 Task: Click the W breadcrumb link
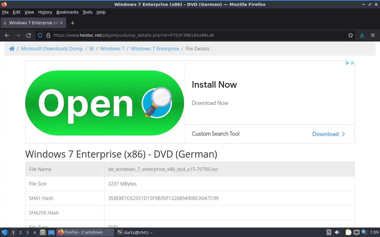[x=91, y=49]
